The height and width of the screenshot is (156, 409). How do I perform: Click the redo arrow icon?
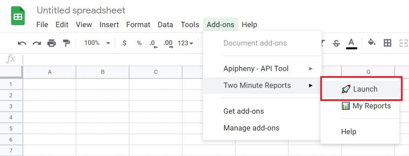(x=37, y=43)
